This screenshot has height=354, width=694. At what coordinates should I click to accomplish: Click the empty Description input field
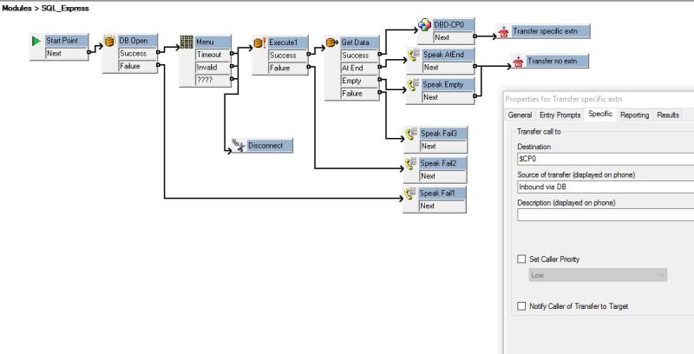606,215
